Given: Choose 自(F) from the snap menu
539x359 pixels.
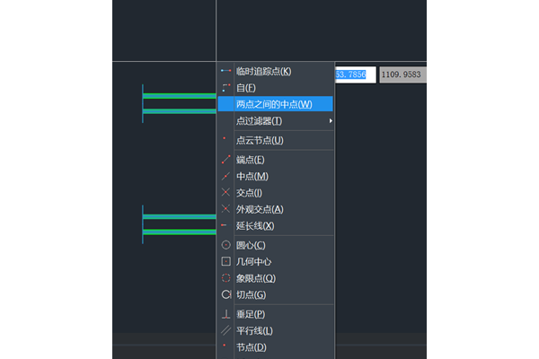Looking at the screenshot, I should (246, 88).
